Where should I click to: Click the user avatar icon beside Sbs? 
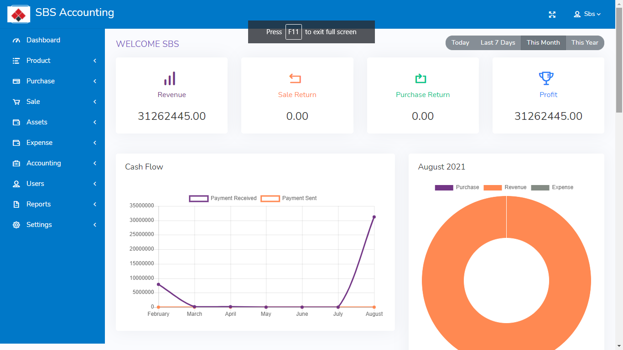tap(577, 14)
